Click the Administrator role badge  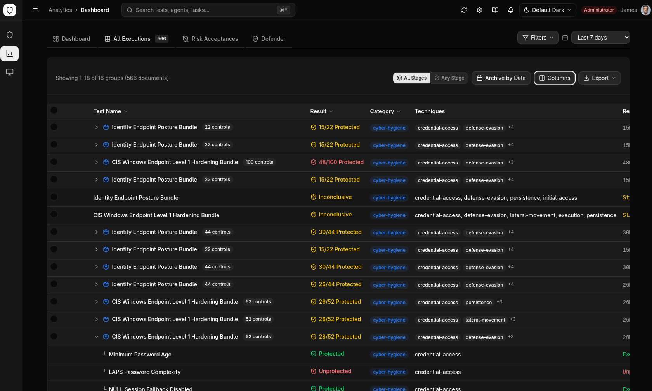[599, 10]
